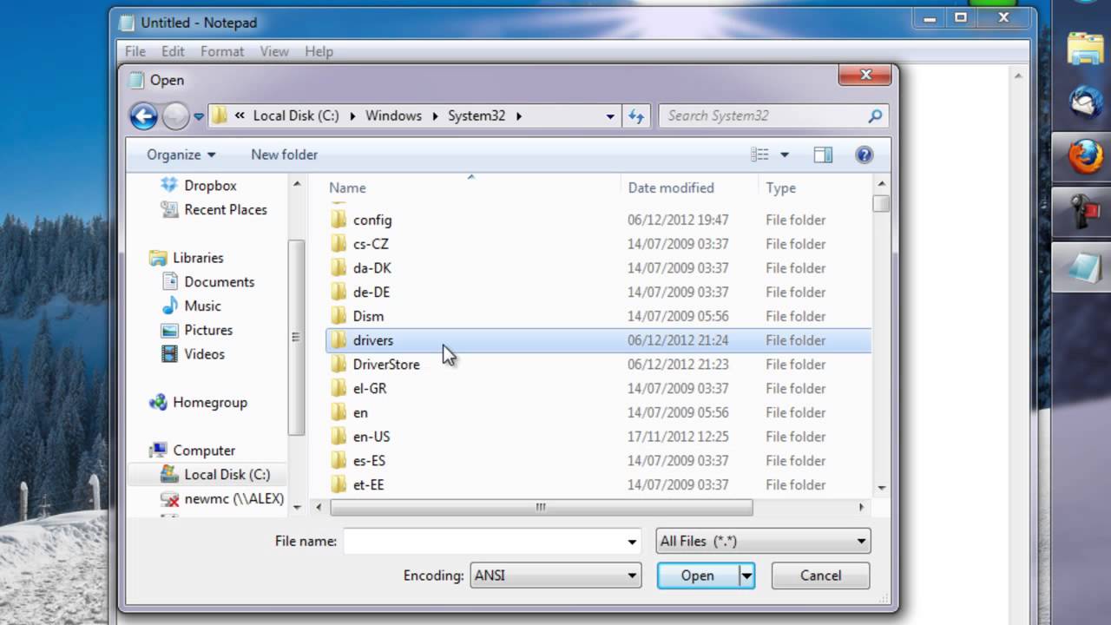The image size is (1111, 625).
Task: Expand the arrow after System32 breadcrumb
Action: (519, 116)
